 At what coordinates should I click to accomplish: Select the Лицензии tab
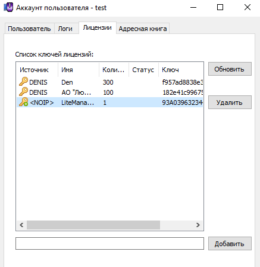click(x=98, y=27)
